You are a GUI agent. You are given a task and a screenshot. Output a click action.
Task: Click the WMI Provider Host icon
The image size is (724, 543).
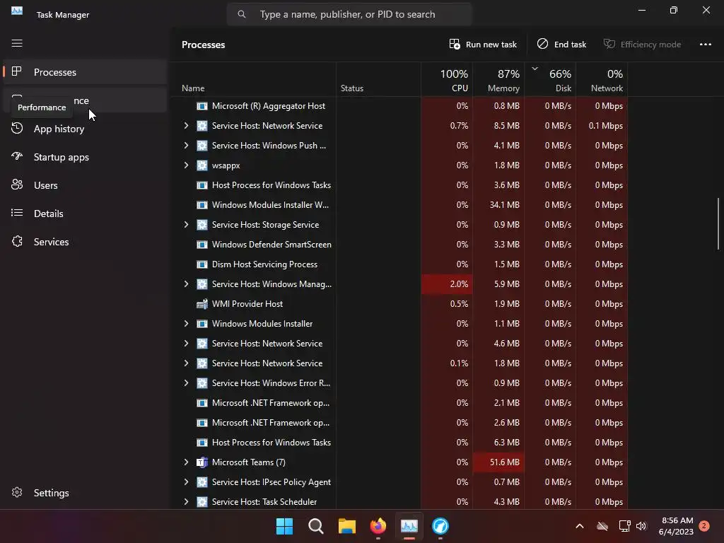pos(202,304)
